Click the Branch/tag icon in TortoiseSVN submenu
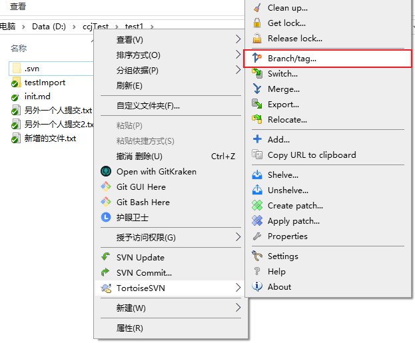415x343 pixels. click(257, 59)
